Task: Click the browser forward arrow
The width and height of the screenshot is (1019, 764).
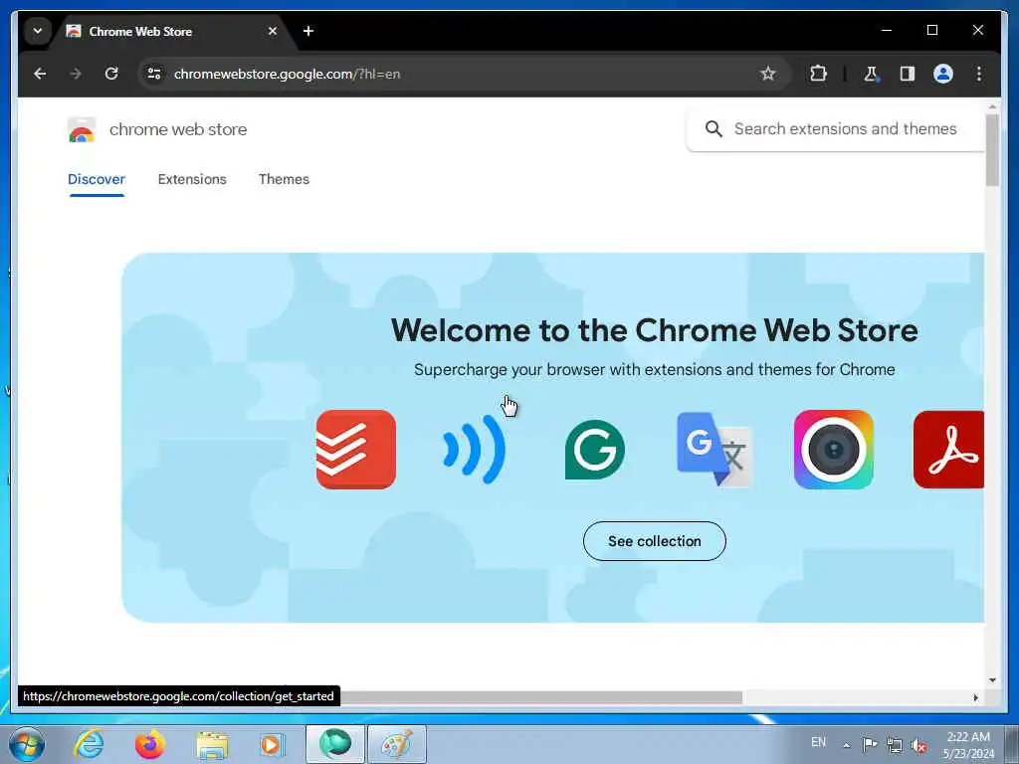Action: [76, 74]
